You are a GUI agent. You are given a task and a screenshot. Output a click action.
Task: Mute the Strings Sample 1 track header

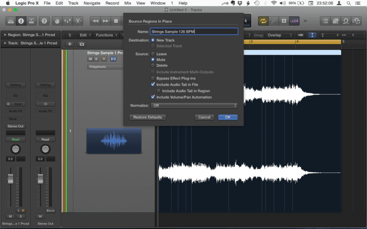tap(90, 59)
